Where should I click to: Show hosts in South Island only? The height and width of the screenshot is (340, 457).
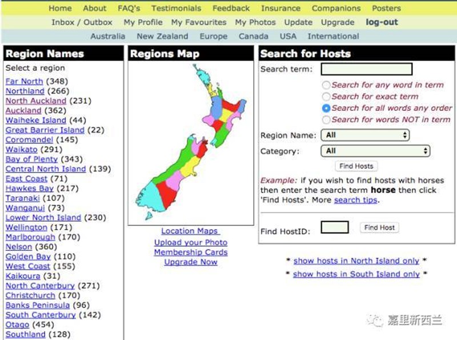(x=356, y=274)
